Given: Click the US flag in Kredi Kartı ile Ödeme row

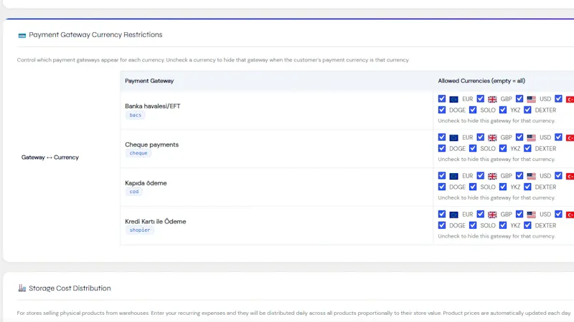Looking at the screenshot, I should tap(531, 215).
